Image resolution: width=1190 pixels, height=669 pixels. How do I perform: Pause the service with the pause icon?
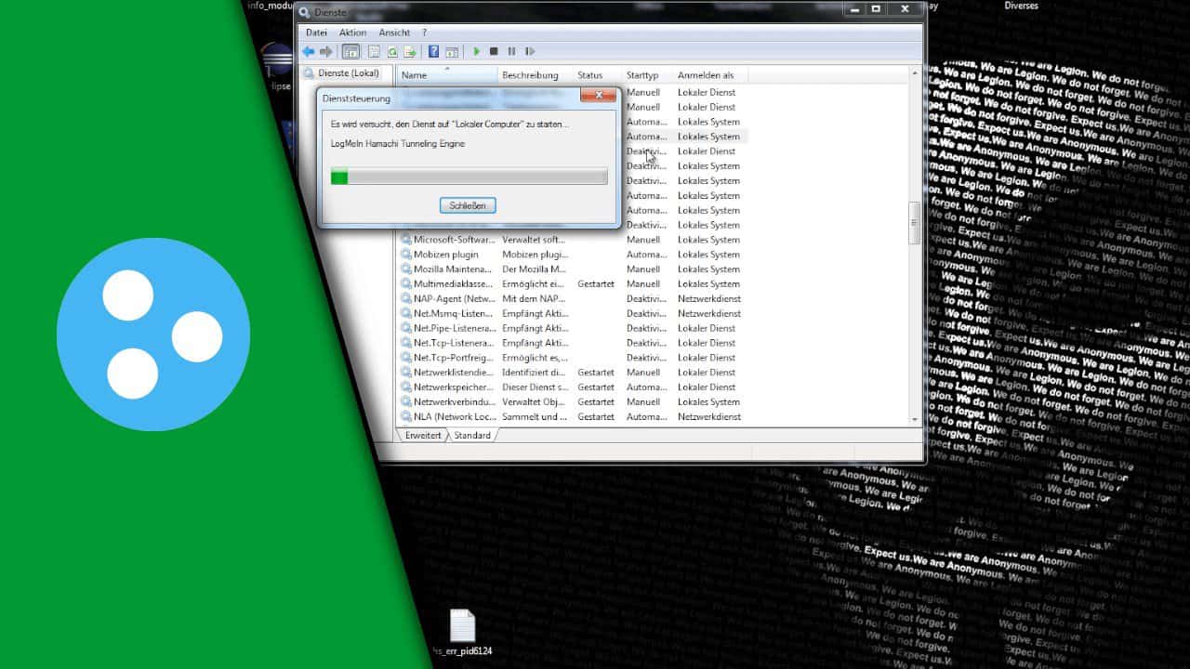pyautogui.click(x=511, y=52)
